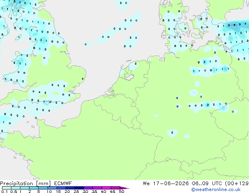Image resolution: width=249 pixels, height=193 pixels.
Task: Pick the purple 30–35 legend swatch
Action: click(x=88, y=188)
